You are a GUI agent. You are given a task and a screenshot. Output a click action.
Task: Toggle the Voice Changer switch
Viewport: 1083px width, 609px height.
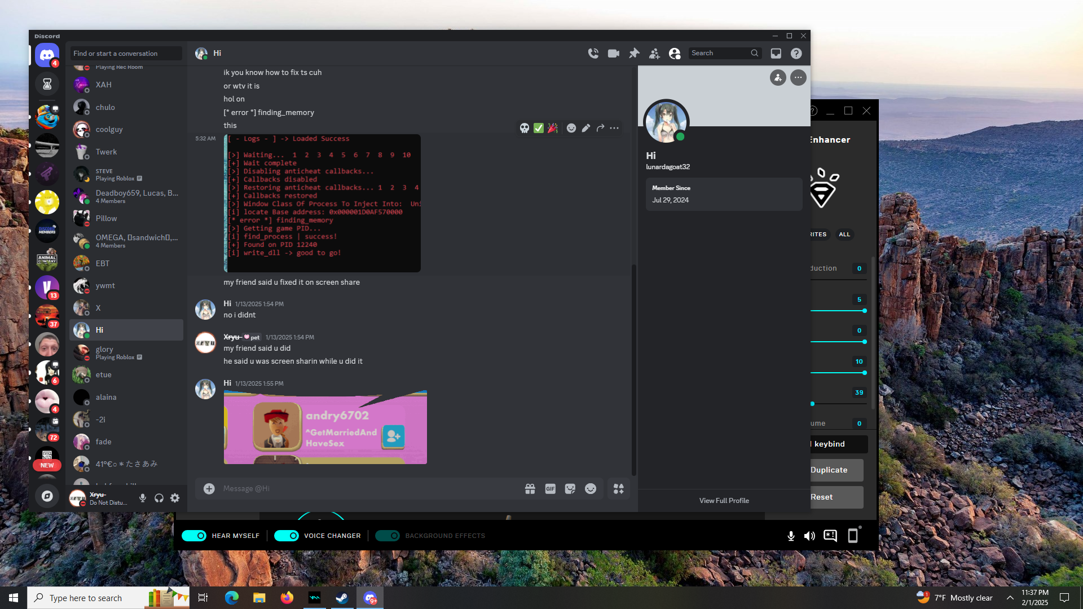[286, 536]
